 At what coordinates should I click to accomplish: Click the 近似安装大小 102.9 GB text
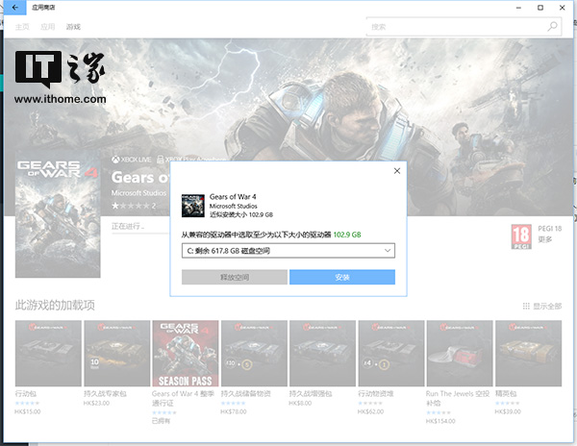[x=241, y=214]
